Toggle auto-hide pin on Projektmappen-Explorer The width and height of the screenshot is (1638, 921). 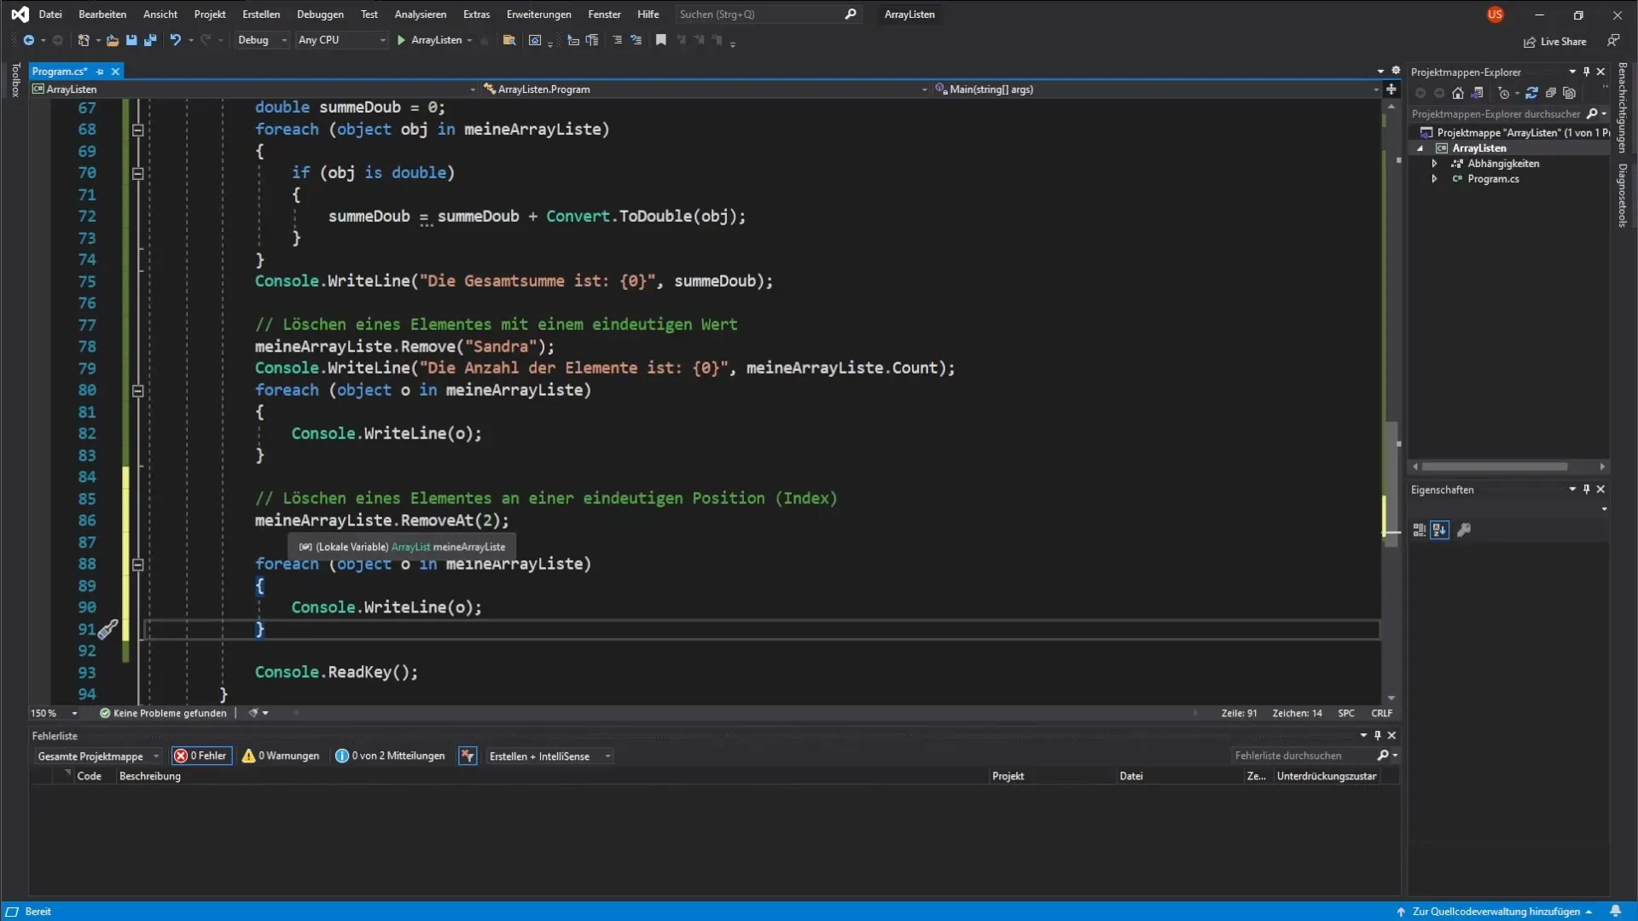pos(1586,72)
